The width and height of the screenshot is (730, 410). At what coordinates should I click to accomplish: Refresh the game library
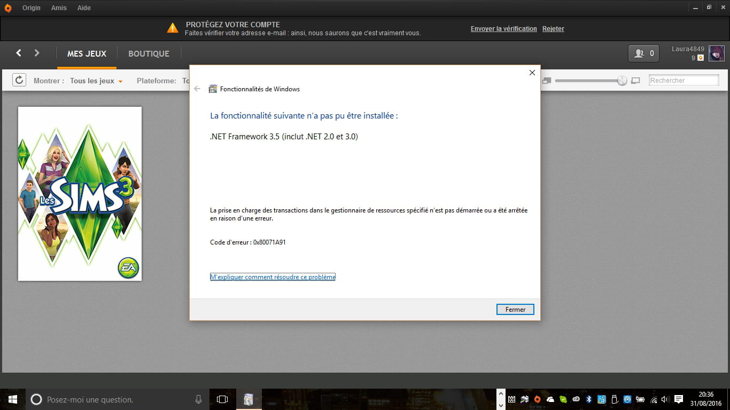19,80
